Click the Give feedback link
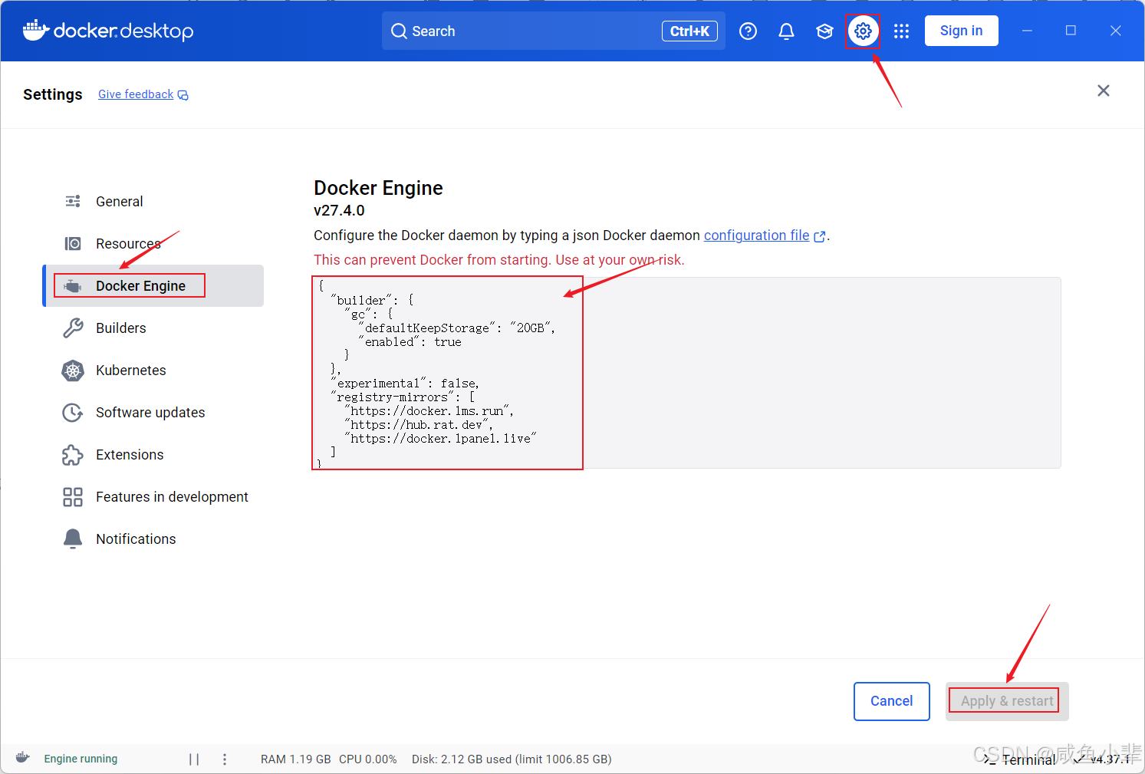This screenshot has height=774, width=1145. coord(135,94)
